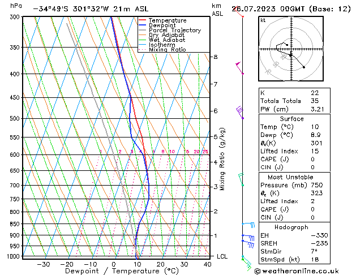The height and width of the screenshot is (275, 356).
Task: Select the Wet Adiabat legend label
Action: coord(167,40)
